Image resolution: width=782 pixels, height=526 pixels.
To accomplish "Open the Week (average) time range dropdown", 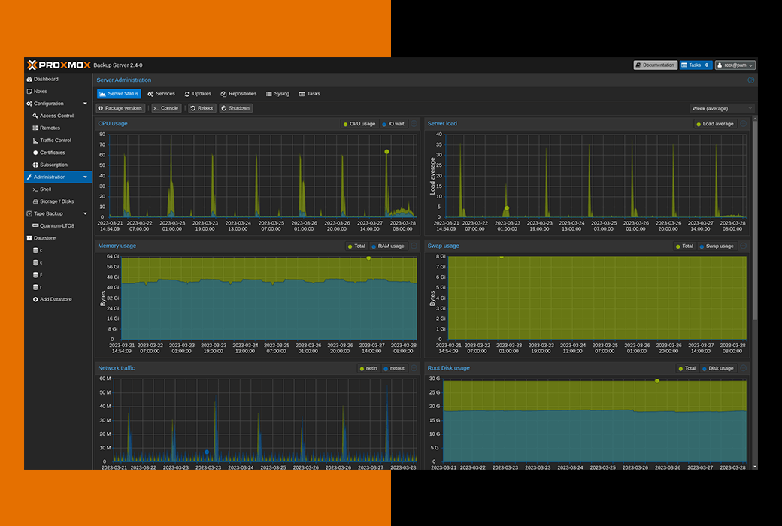I will [x=721, y=108].
